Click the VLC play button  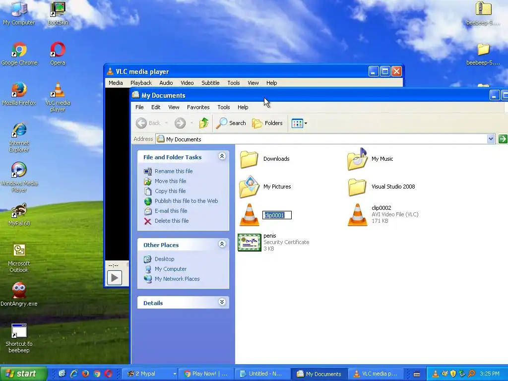[x=115, y=278]
